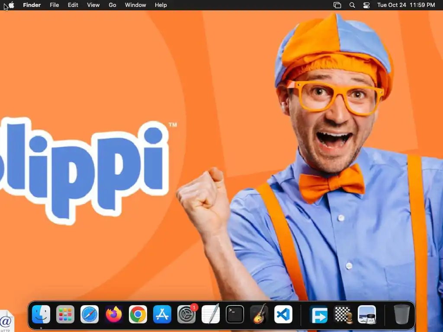Open the App Store icon
Viewport: 443px width, 332px height.
coord(162,314)
